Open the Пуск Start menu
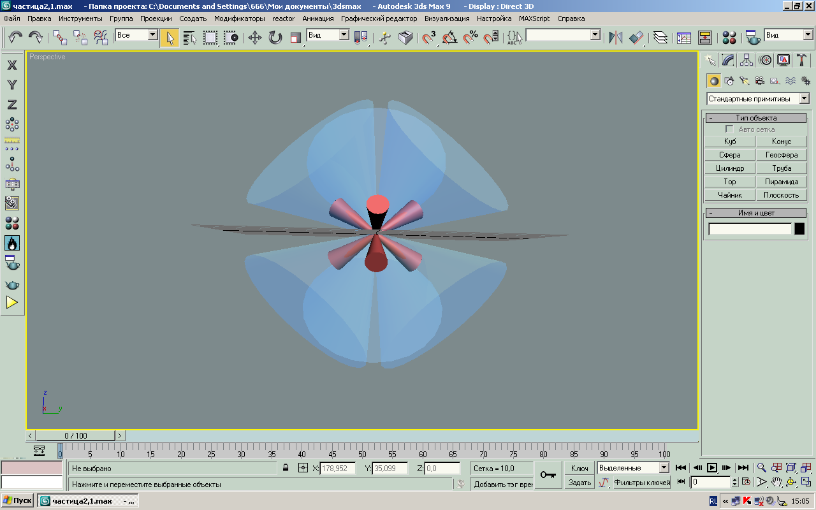This screenshot has width=816, height=510. pyautogui.click(x=18, y=501)
